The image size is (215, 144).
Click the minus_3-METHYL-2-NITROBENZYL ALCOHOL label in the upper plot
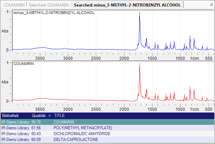pyautogui.click(x=54, y=13)
